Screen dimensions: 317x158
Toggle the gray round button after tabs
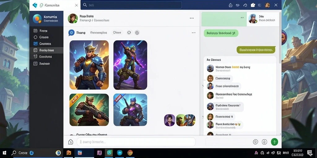137,32
